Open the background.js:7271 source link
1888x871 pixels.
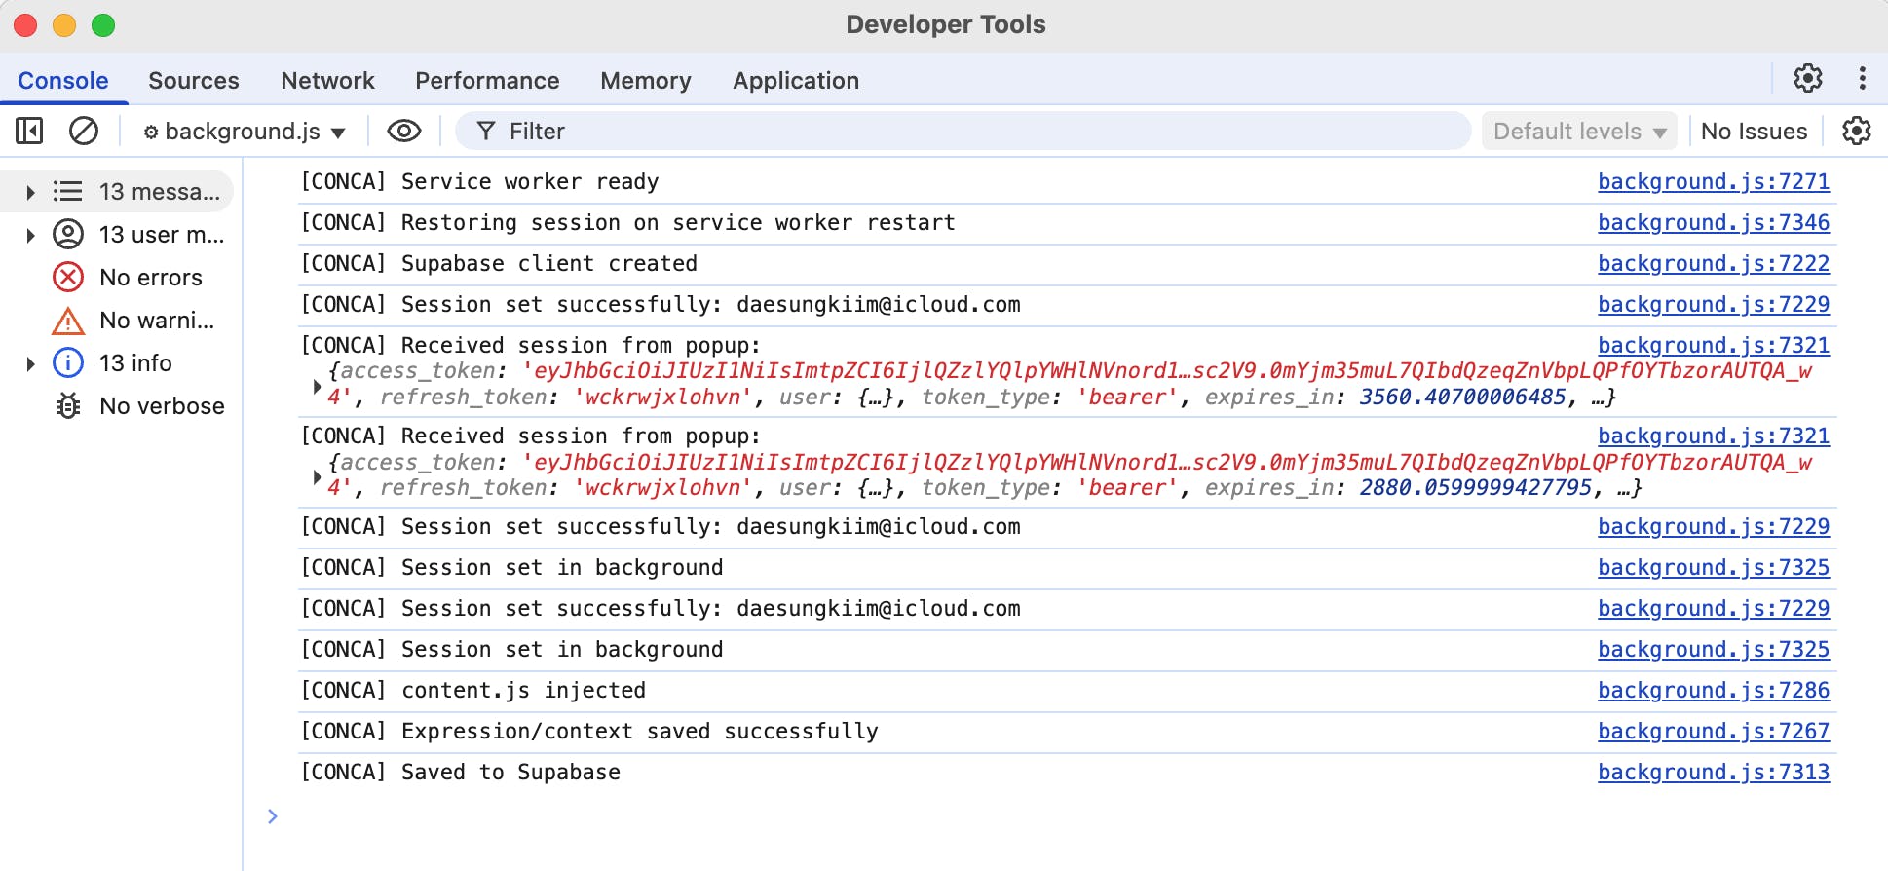pyautogui.click(x=1714, y=181)
